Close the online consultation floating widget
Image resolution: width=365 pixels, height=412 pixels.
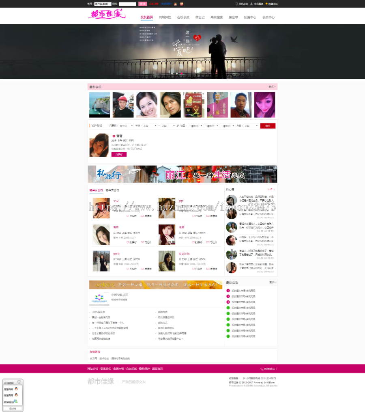pyautogui.click(x=19, y=382)
